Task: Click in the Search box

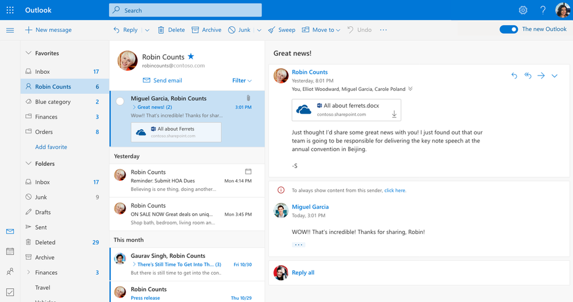Action: point(185,10)
